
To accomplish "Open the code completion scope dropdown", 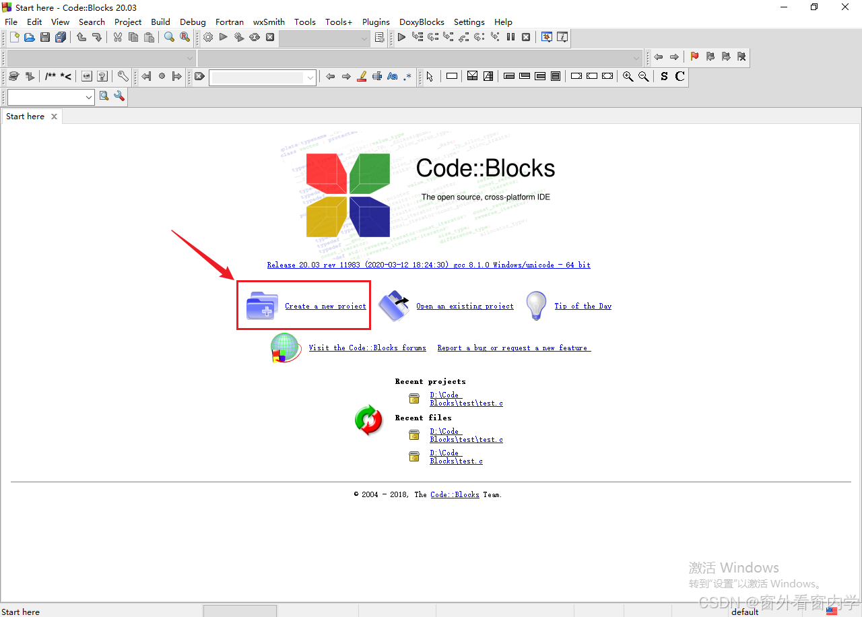I will pyautogui.click(x=101, y=58).
